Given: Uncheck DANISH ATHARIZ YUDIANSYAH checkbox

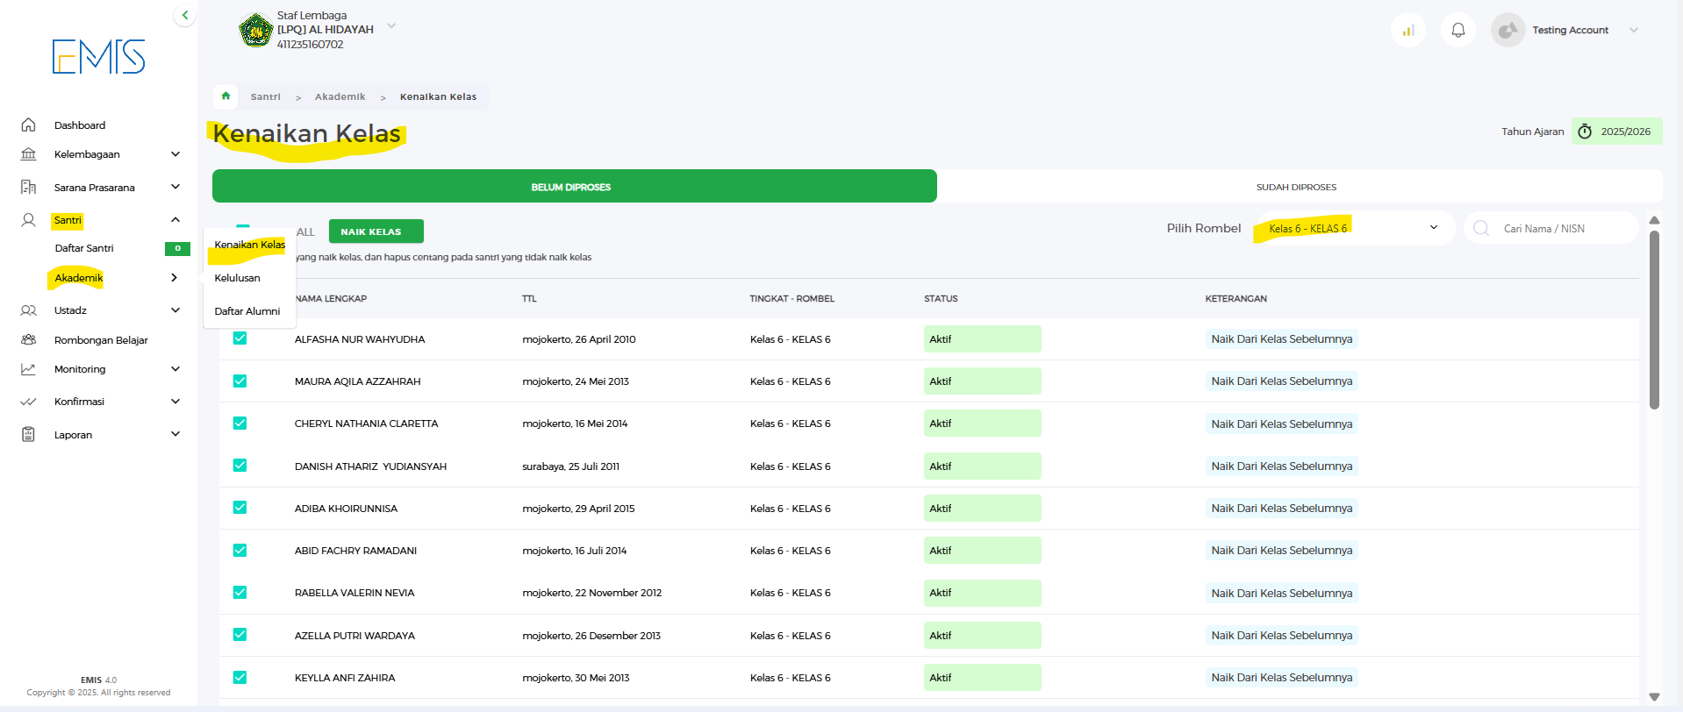Looking at the screenshot, I should (x=240, y=465).
